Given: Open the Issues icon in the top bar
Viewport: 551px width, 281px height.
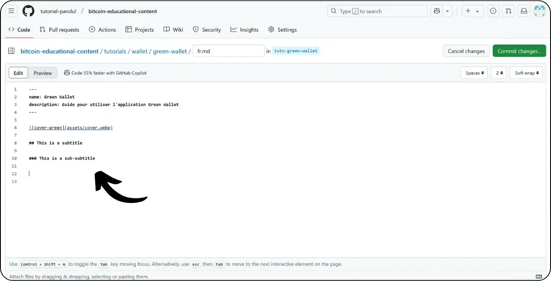Looking at the screenshot, I should 493,11.
